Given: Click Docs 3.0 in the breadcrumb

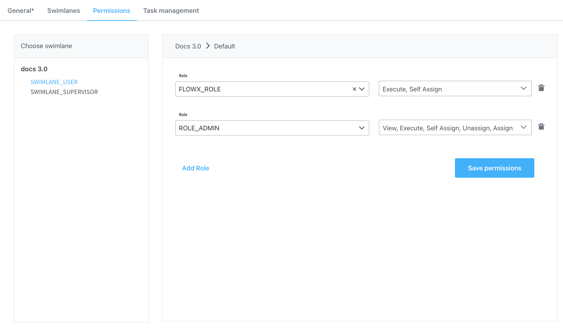Looking at the screenshot, I should (x=188, y=46).
